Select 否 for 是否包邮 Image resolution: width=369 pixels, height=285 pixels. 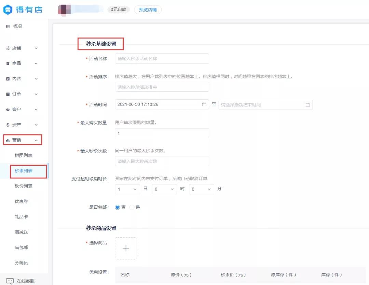point(118,207)
